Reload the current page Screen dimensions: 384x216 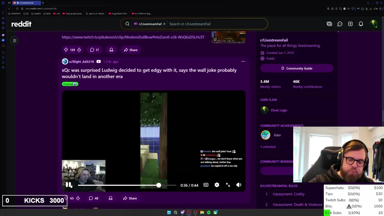click(17, 8)
